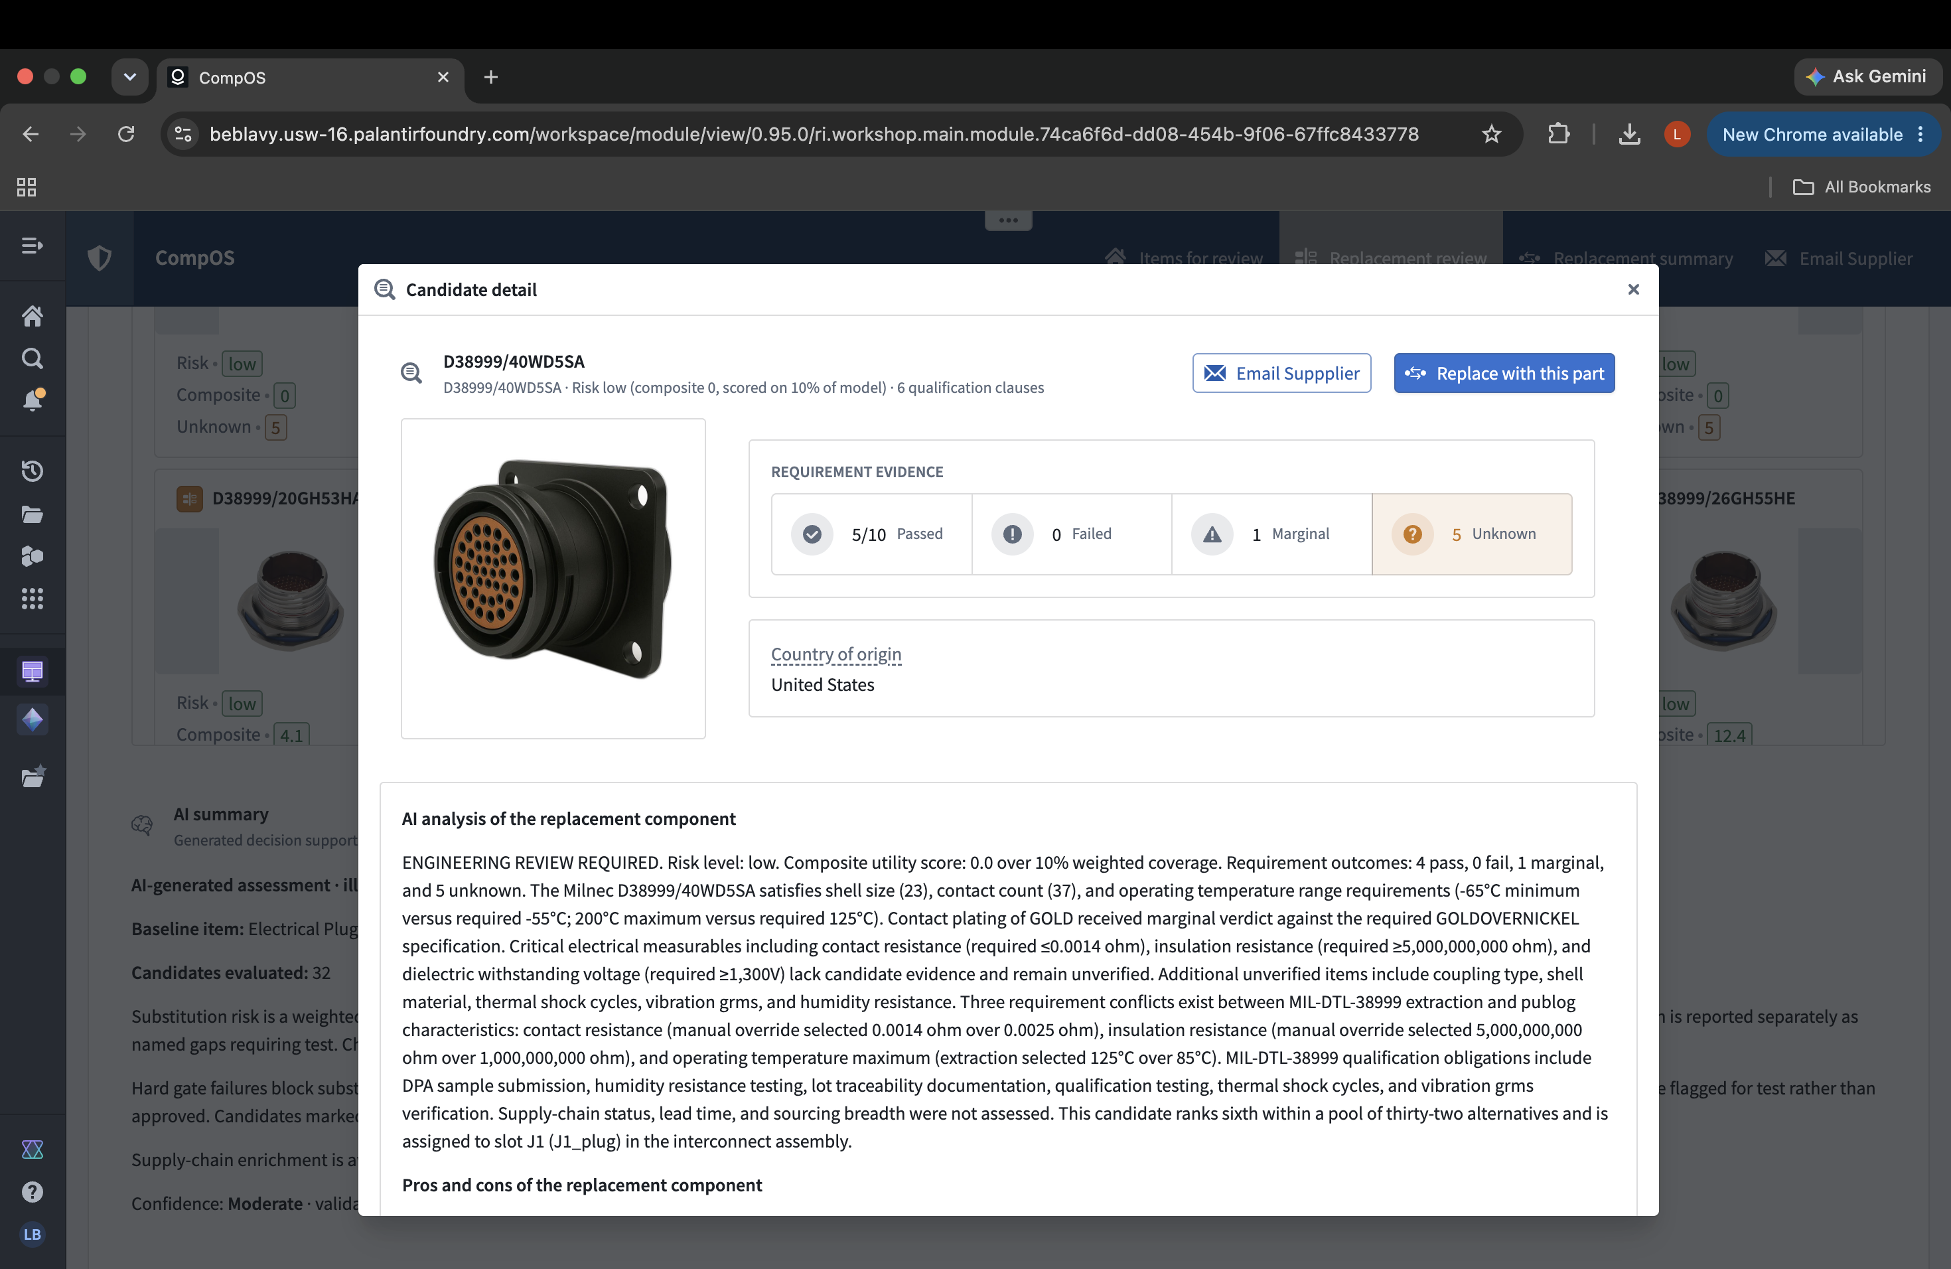Image resolution: width=1951 pixels, height=1269 pixels.
Task: Click the "Pros and cons of the replacement component" heading
Action: tap(581, 1185)
